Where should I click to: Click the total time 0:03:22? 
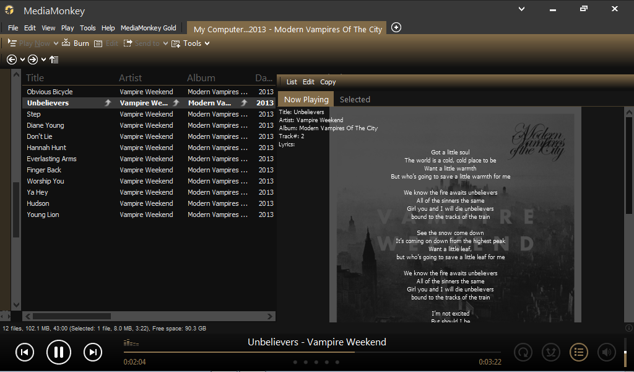pyautogui.click(x=490, y=362)
